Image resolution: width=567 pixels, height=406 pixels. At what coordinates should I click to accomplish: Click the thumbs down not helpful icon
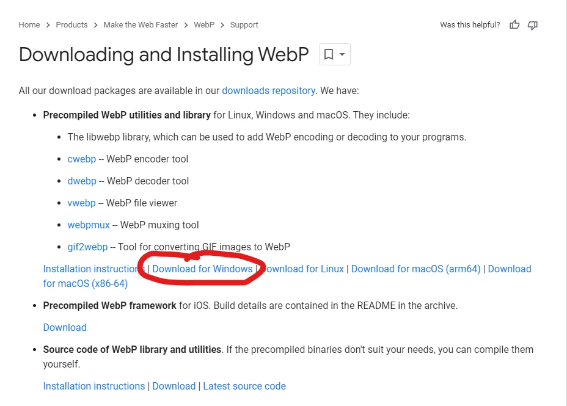tap(532, 25)
